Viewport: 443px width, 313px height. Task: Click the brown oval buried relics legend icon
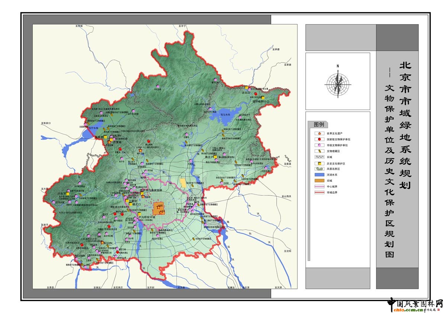319,151
